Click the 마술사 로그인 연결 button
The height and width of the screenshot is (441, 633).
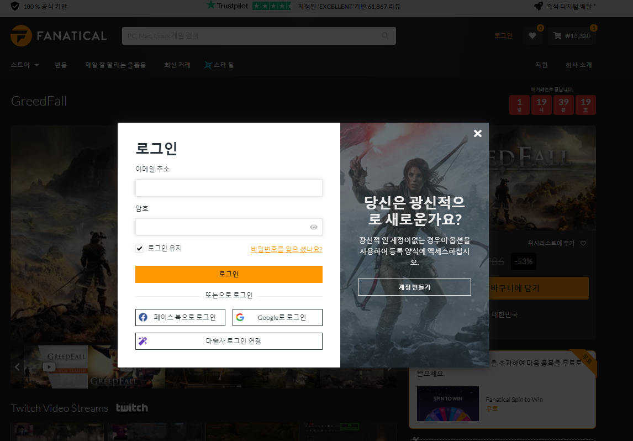229,342
